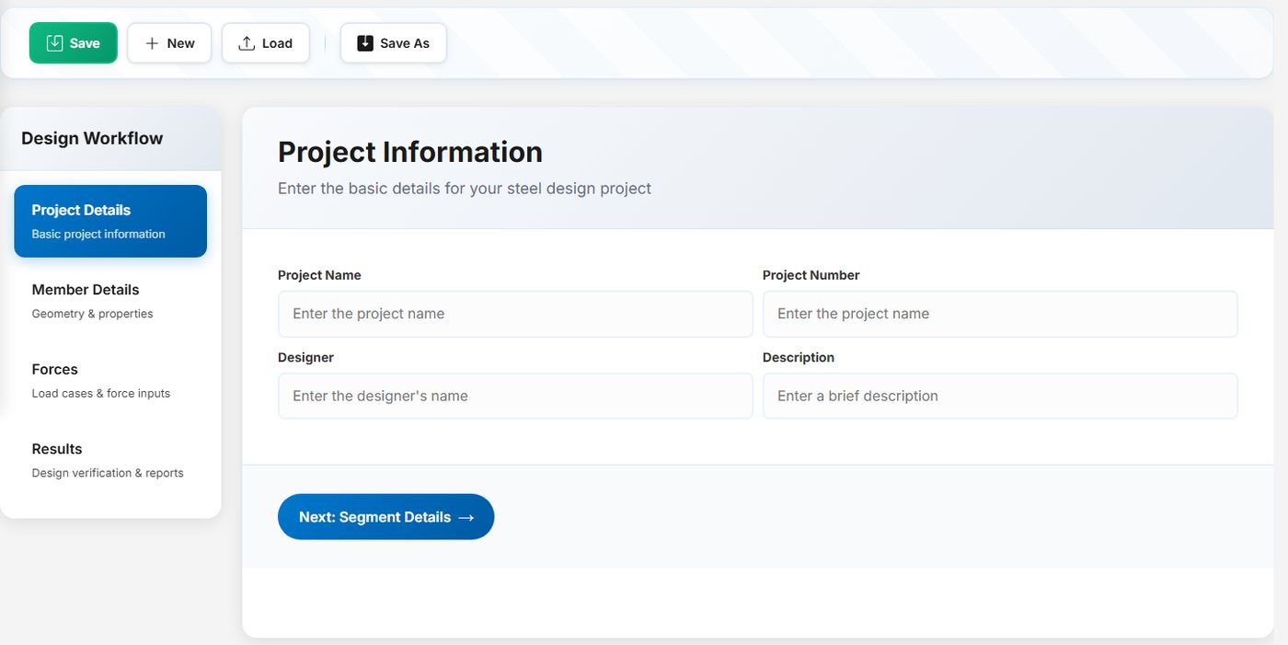
Task: Click the 'Project Information' page title
Action: (x=410, y=152)
